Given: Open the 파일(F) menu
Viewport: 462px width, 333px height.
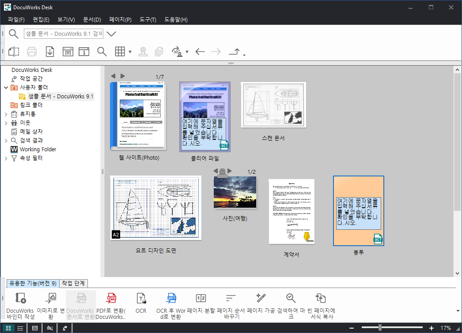Looking at the screenshot, I should [16, 20].
